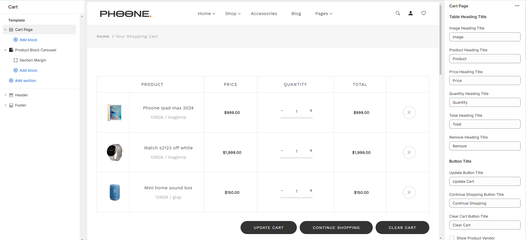Edit the Product Heading Title field

point(485,59)
